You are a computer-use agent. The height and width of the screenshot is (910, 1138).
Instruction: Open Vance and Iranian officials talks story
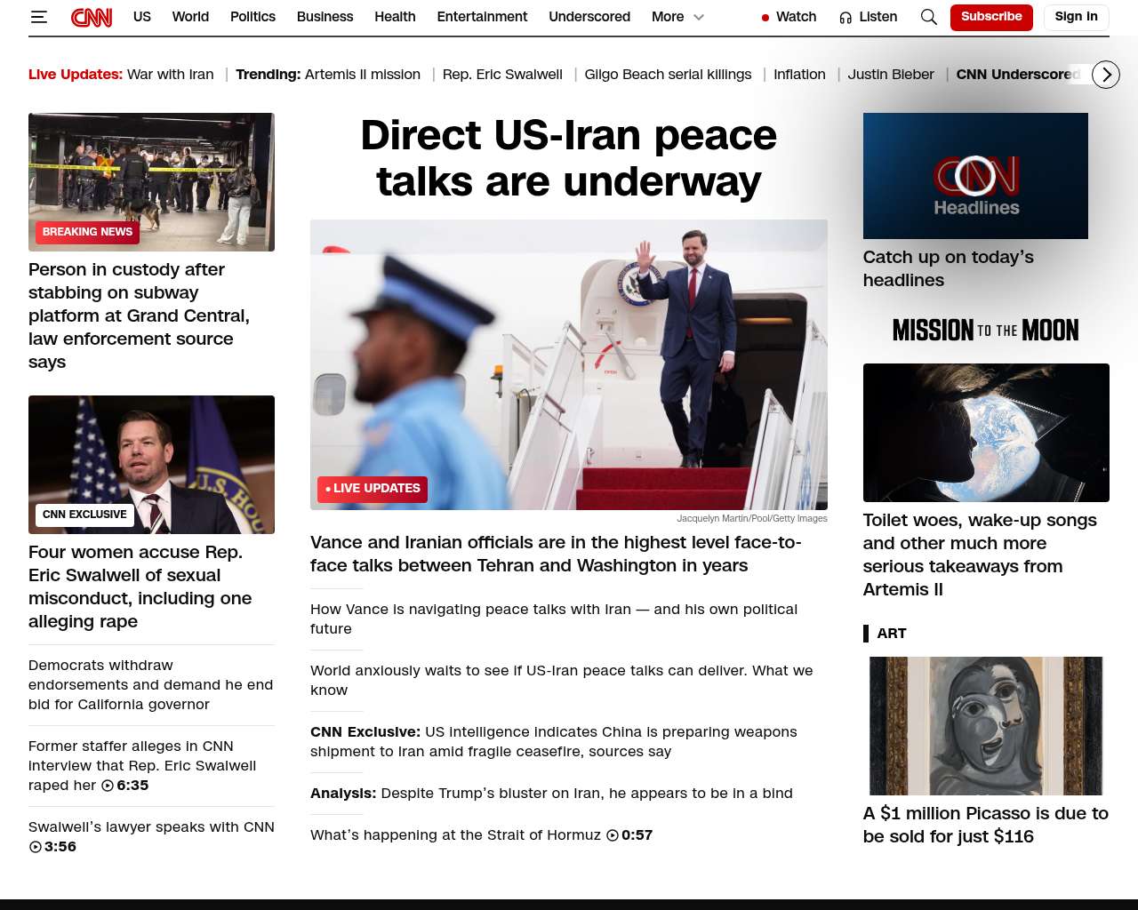tap(556, 554)
